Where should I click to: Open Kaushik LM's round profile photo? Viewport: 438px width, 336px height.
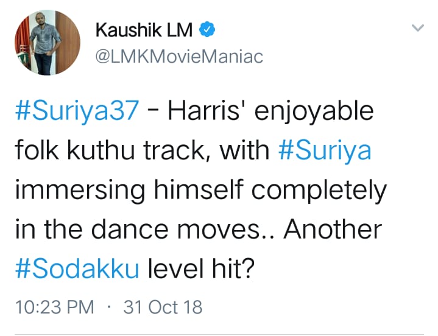tap(48, 43)
